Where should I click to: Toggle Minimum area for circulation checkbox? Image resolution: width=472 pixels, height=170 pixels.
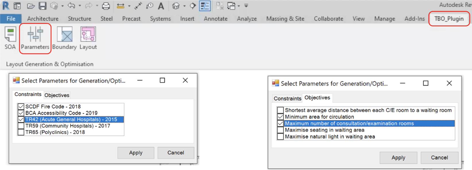[281, 117]
